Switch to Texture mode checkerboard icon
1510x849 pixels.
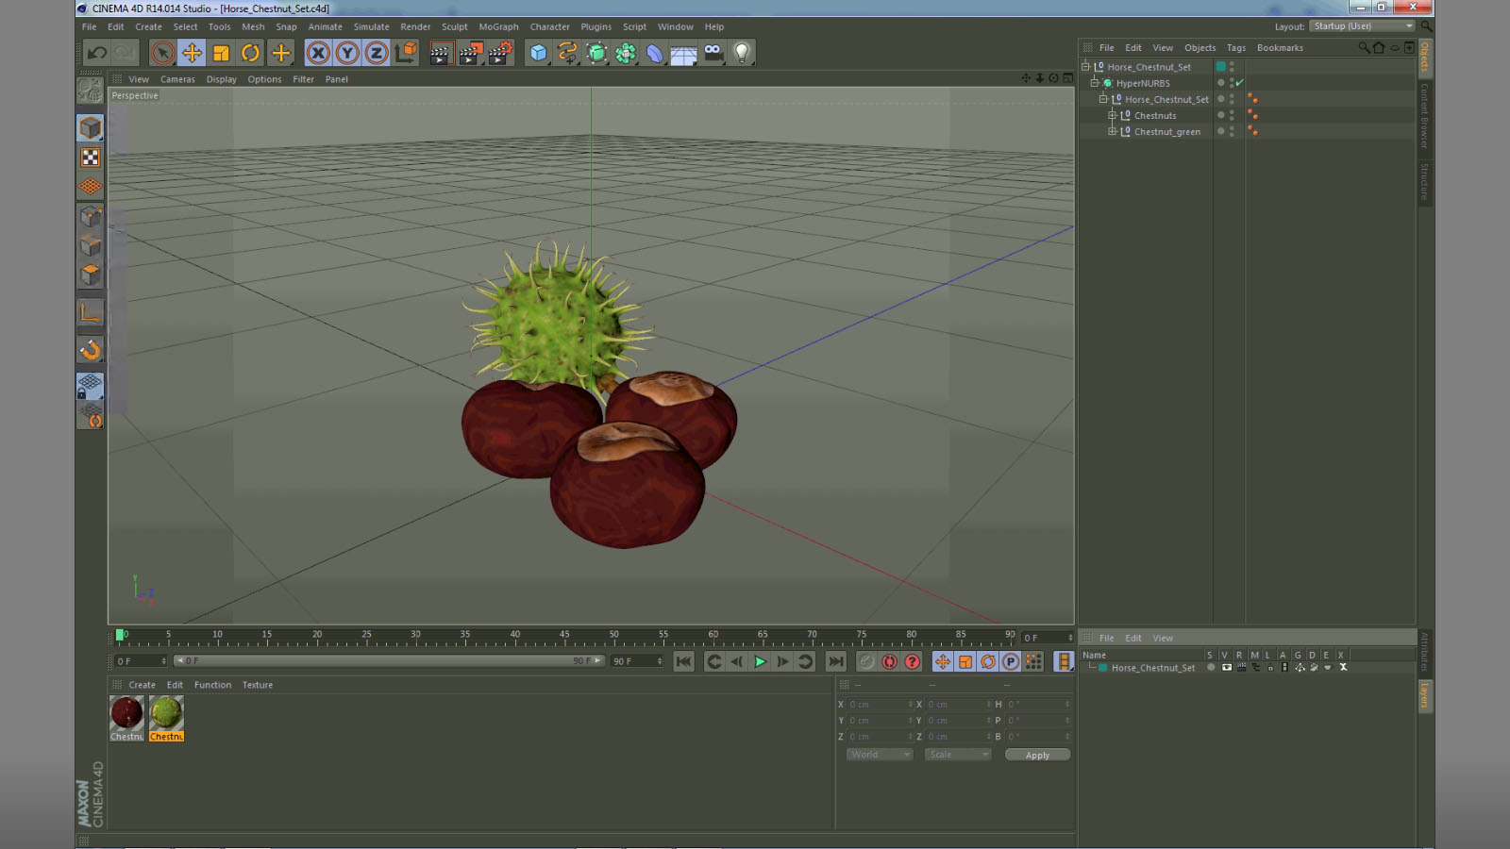pyautogui.click(x=91, y=158)
